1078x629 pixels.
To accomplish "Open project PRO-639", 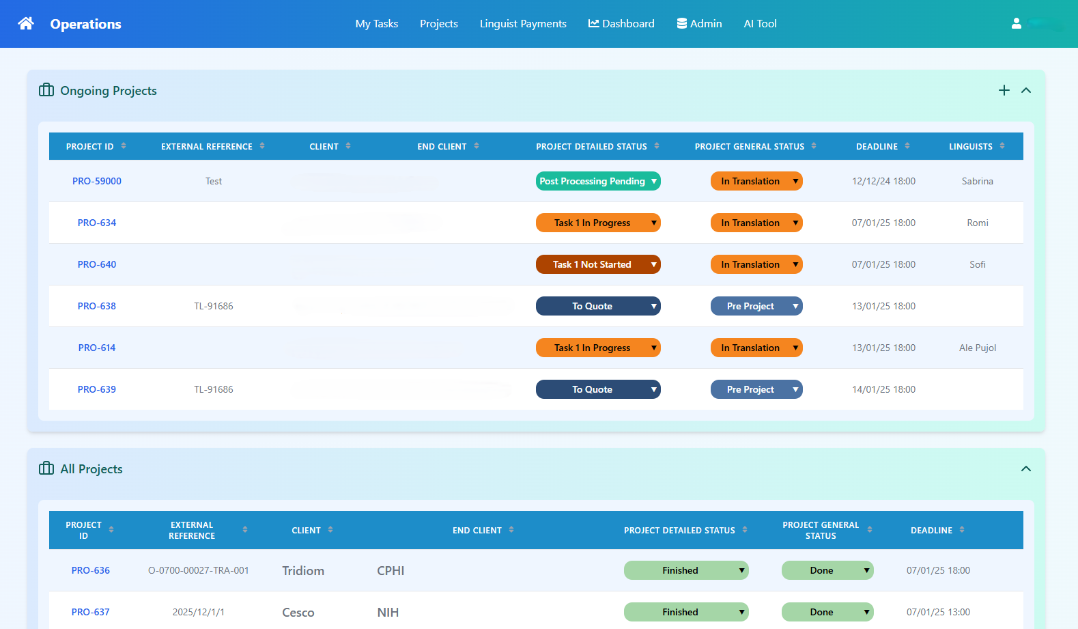I will click(x=97, y=389).
